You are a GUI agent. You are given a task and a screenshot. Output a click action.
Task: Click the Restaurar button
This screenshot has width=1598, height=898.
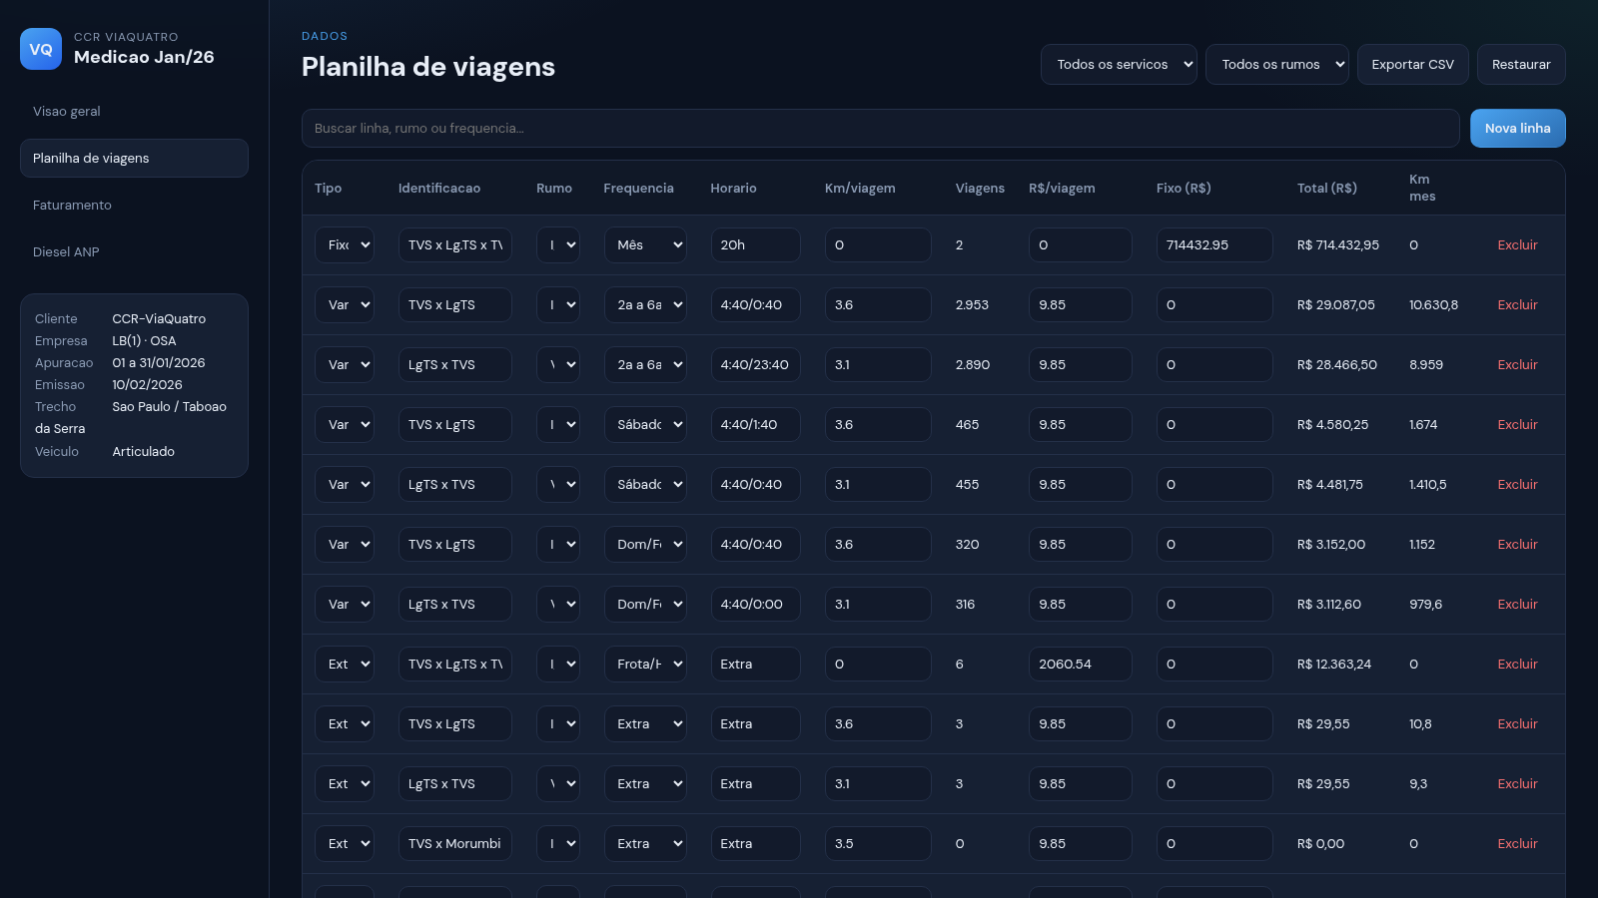[1521, 64]
